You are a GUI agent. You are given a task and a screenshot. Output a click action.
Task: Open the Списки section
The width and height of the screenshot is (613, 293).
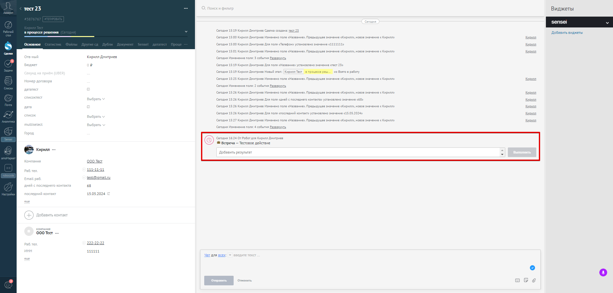point(8,83)
